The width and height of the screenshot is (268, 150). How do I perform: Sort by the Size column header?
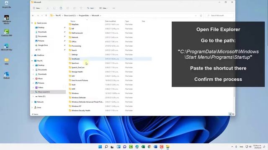click(x=143, y=21)
